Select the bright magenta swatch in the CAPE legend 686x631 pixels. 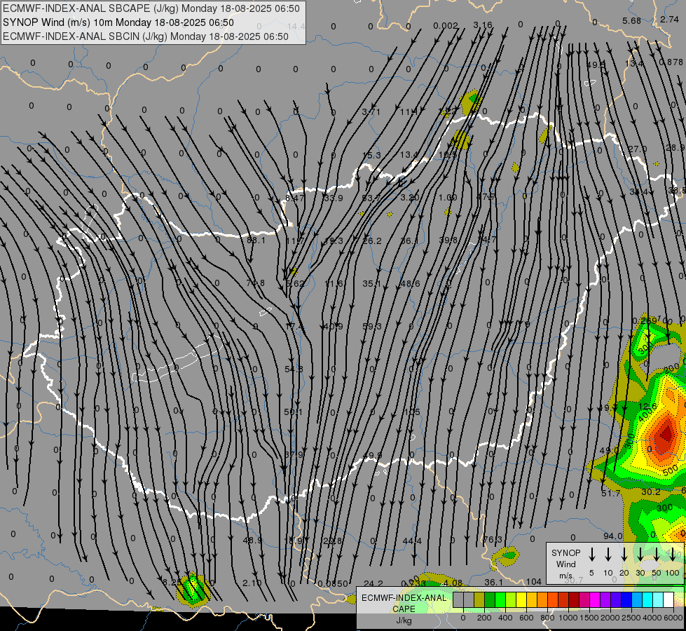pos(595,599)
